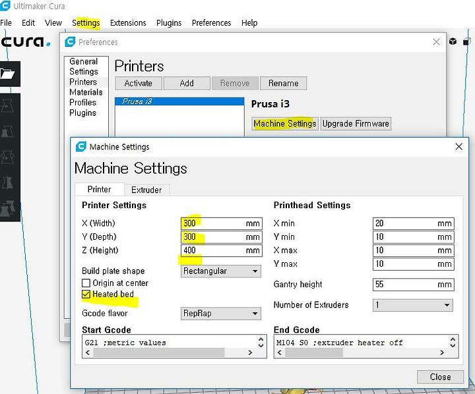This screenshot has width=475, height=394.
Task: Click the Rename button
Action: click(283, 83)
